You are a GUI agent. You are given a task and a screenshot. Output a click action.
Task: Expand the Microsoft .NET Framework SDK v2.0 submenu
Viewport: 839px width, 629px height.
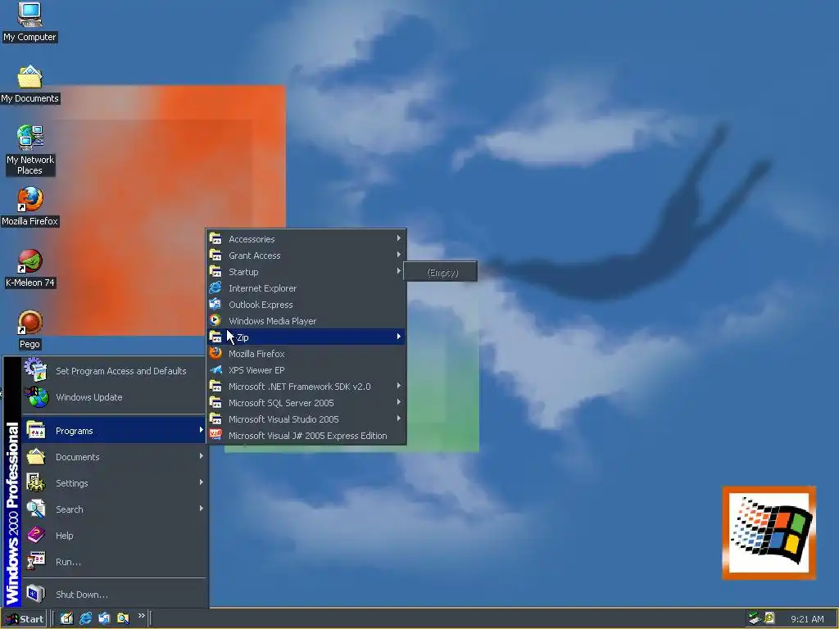coord(306,387)
